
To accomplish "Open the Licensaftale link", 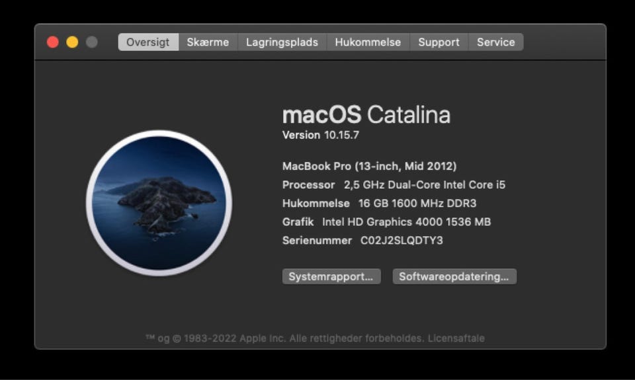I will pos(456,338).
